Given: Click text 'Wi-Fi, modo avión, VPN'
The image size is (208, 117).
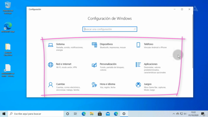Looking at the screenshot, I should click(x=66, y=67).
